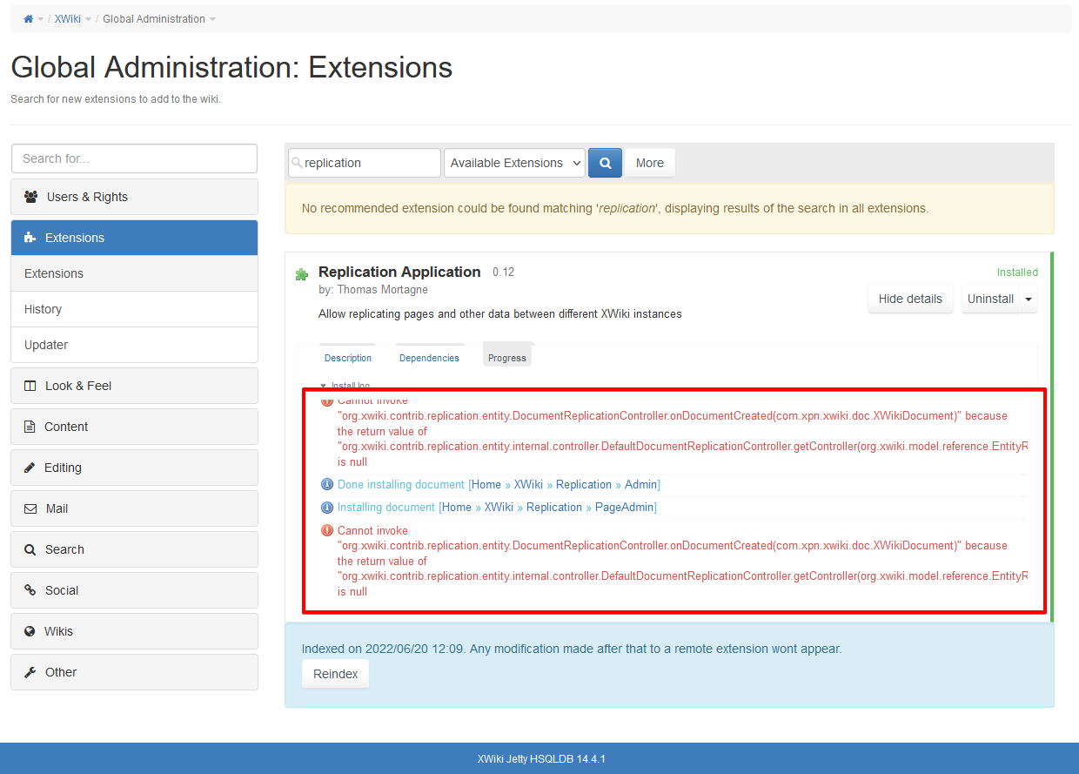
Task: Click info icon beside 'Done installing document'
Action: pos(327,484)
